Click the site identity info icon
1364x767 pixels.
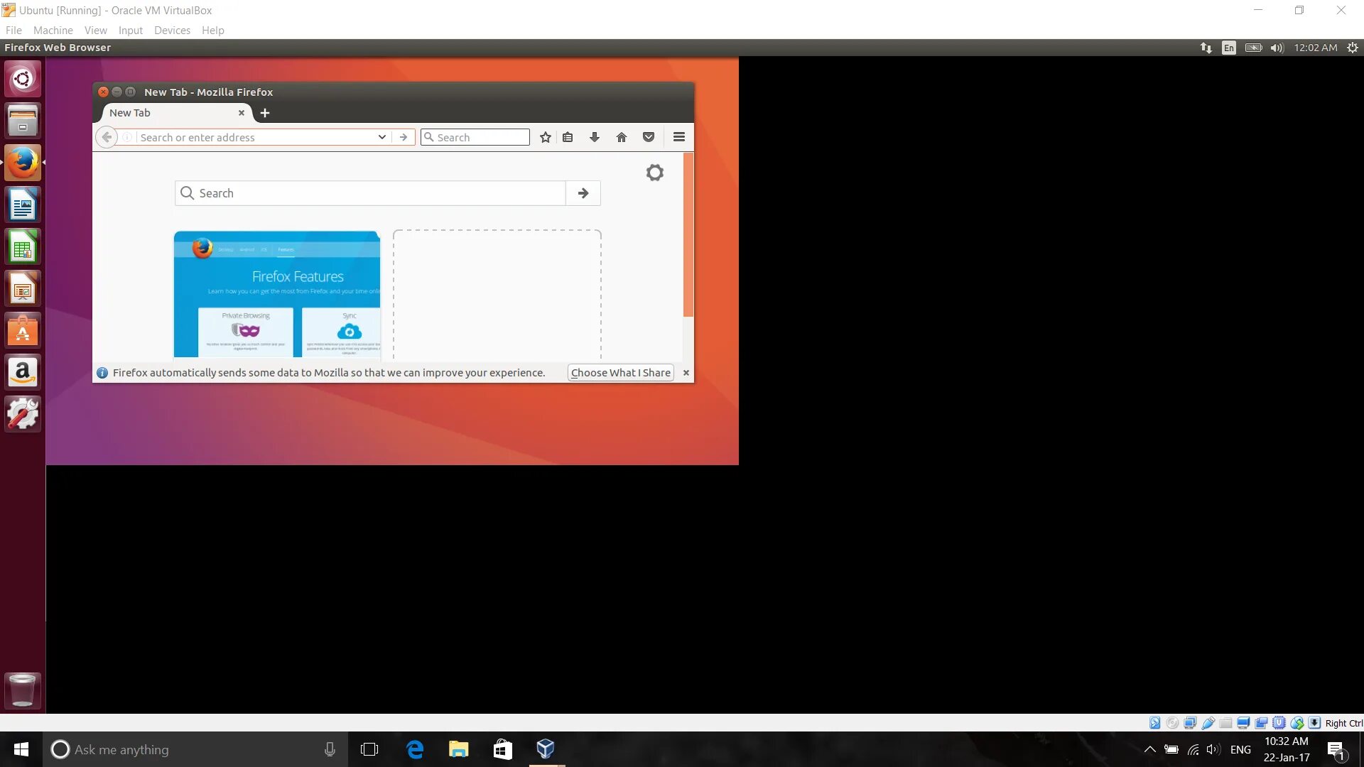[x=127, y=137]
